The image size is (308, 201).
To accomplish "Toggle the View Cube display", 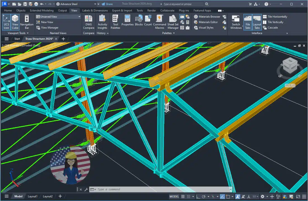I will click(x=15, y=22).
